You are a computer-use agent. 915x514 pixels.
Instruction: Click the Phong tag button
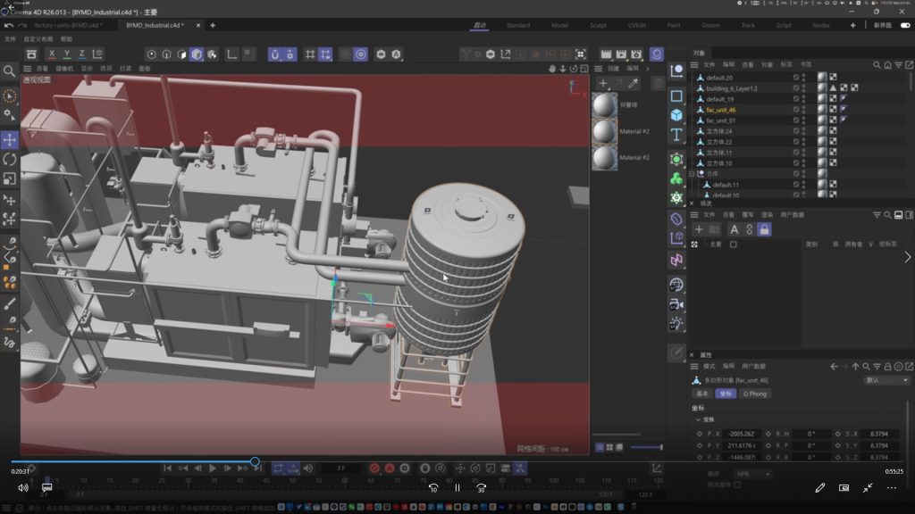point(755,394)
